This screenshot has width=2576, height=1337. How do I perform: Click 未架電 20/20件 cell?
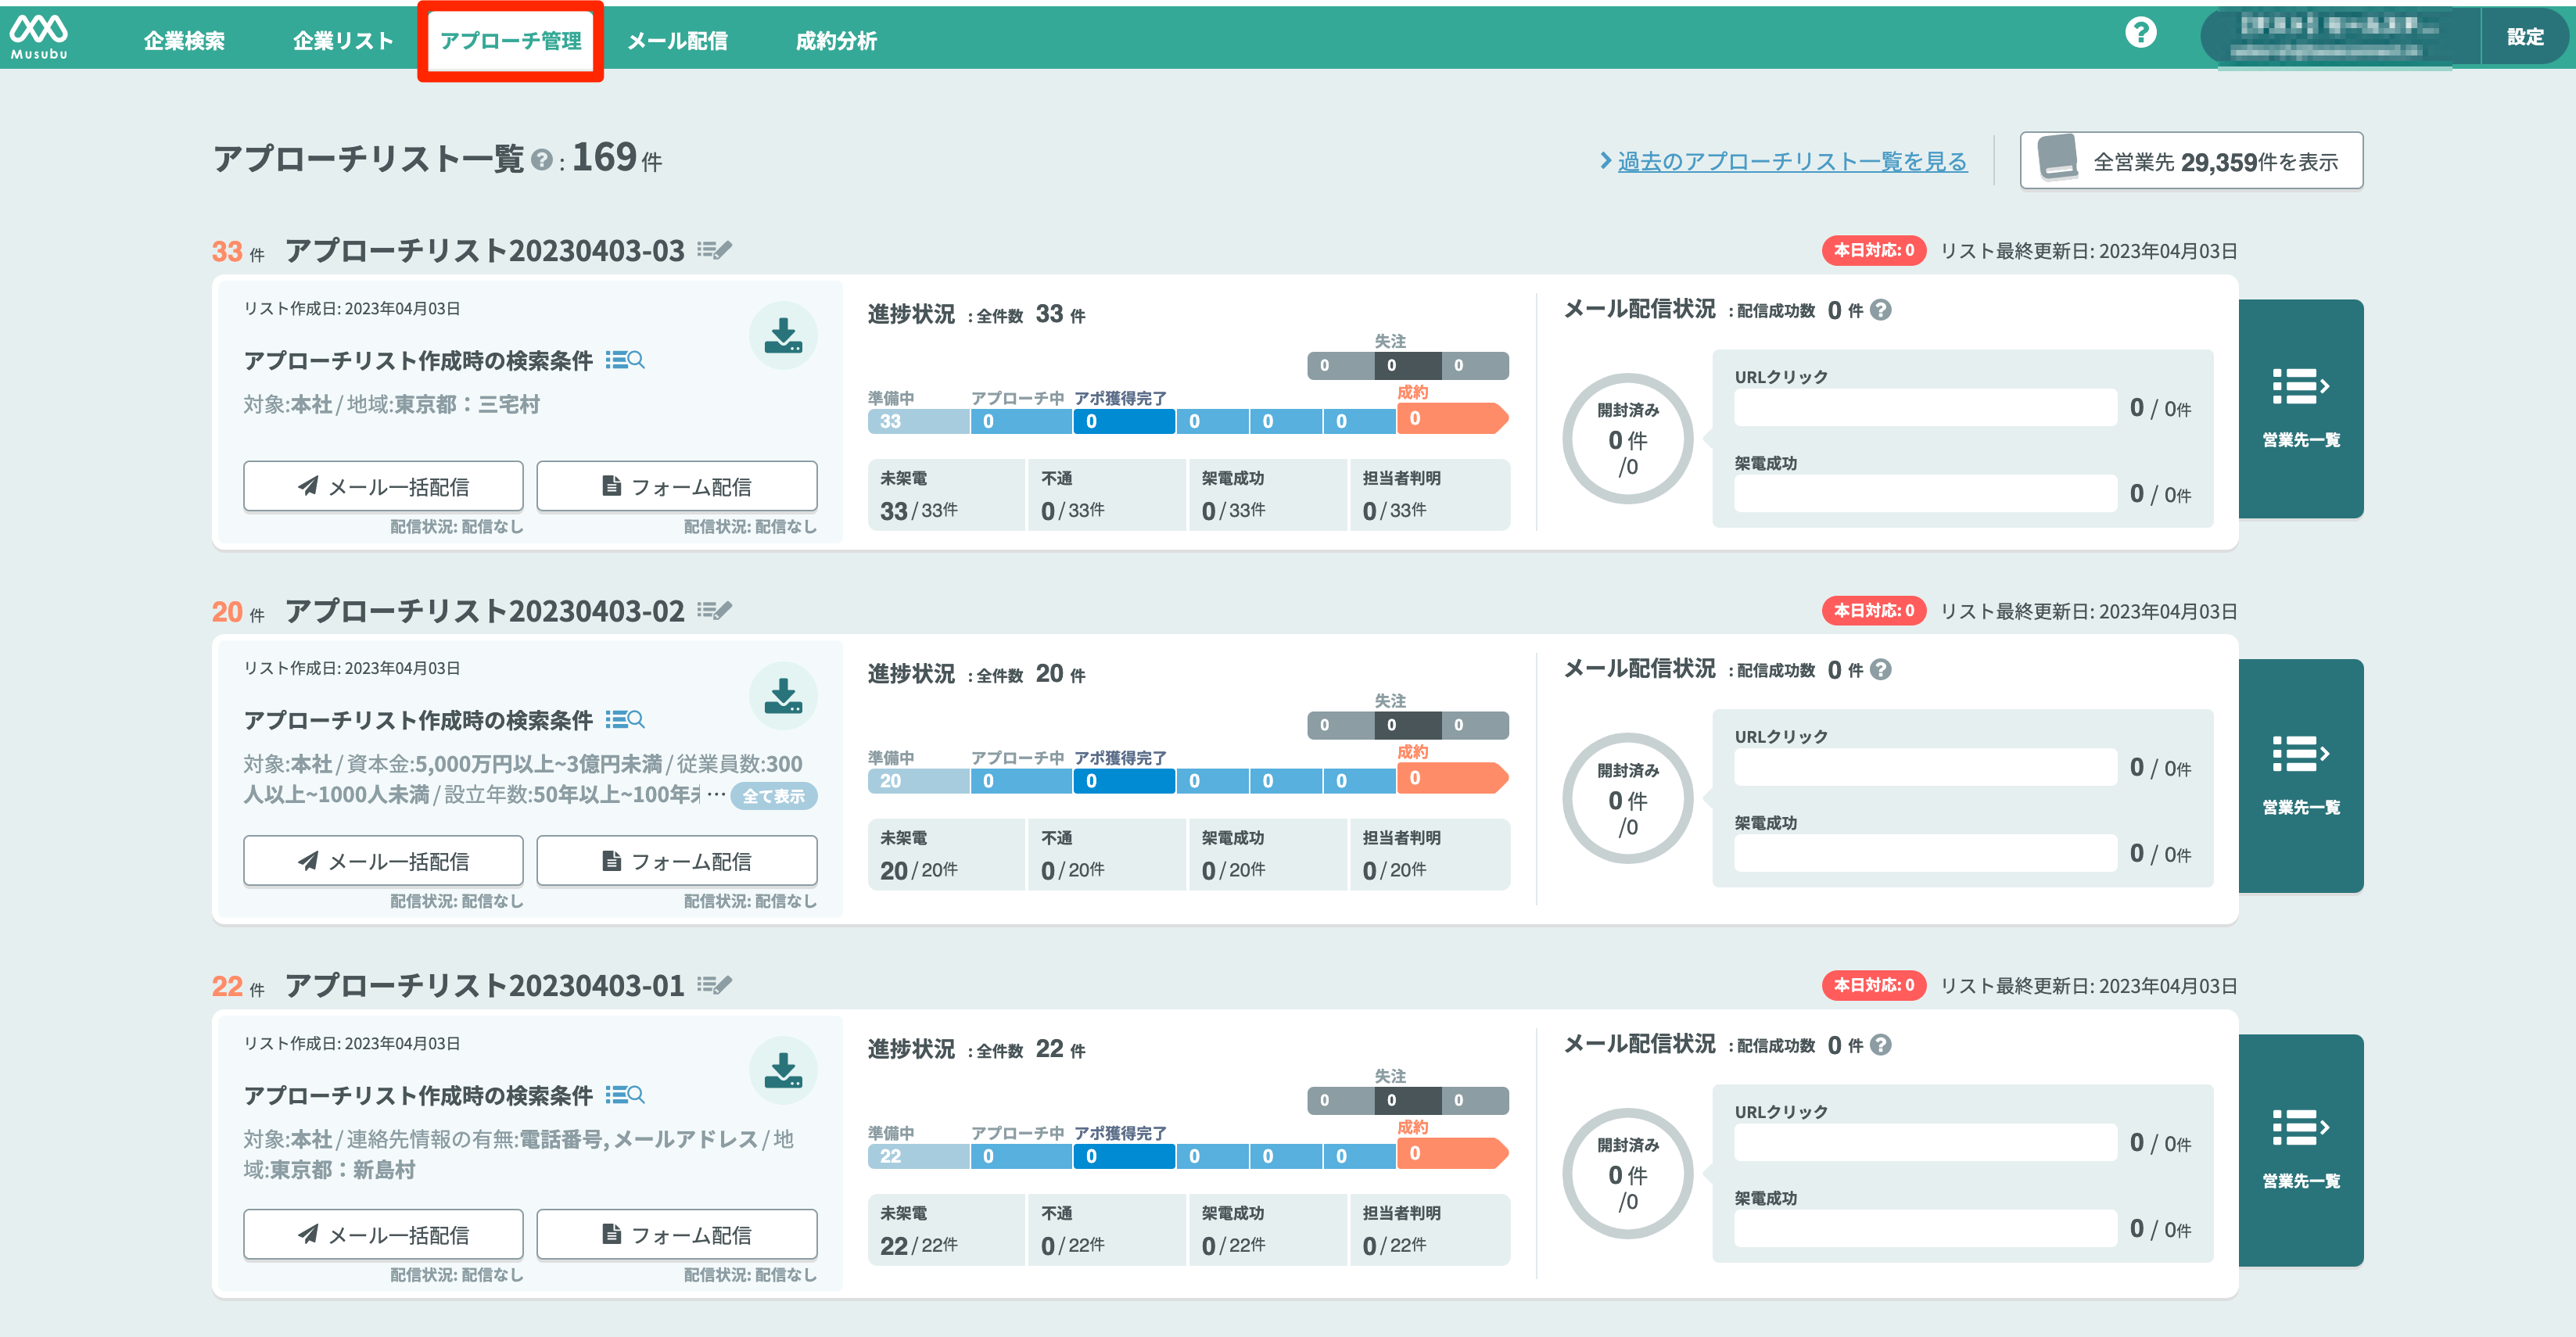(946, 855)
